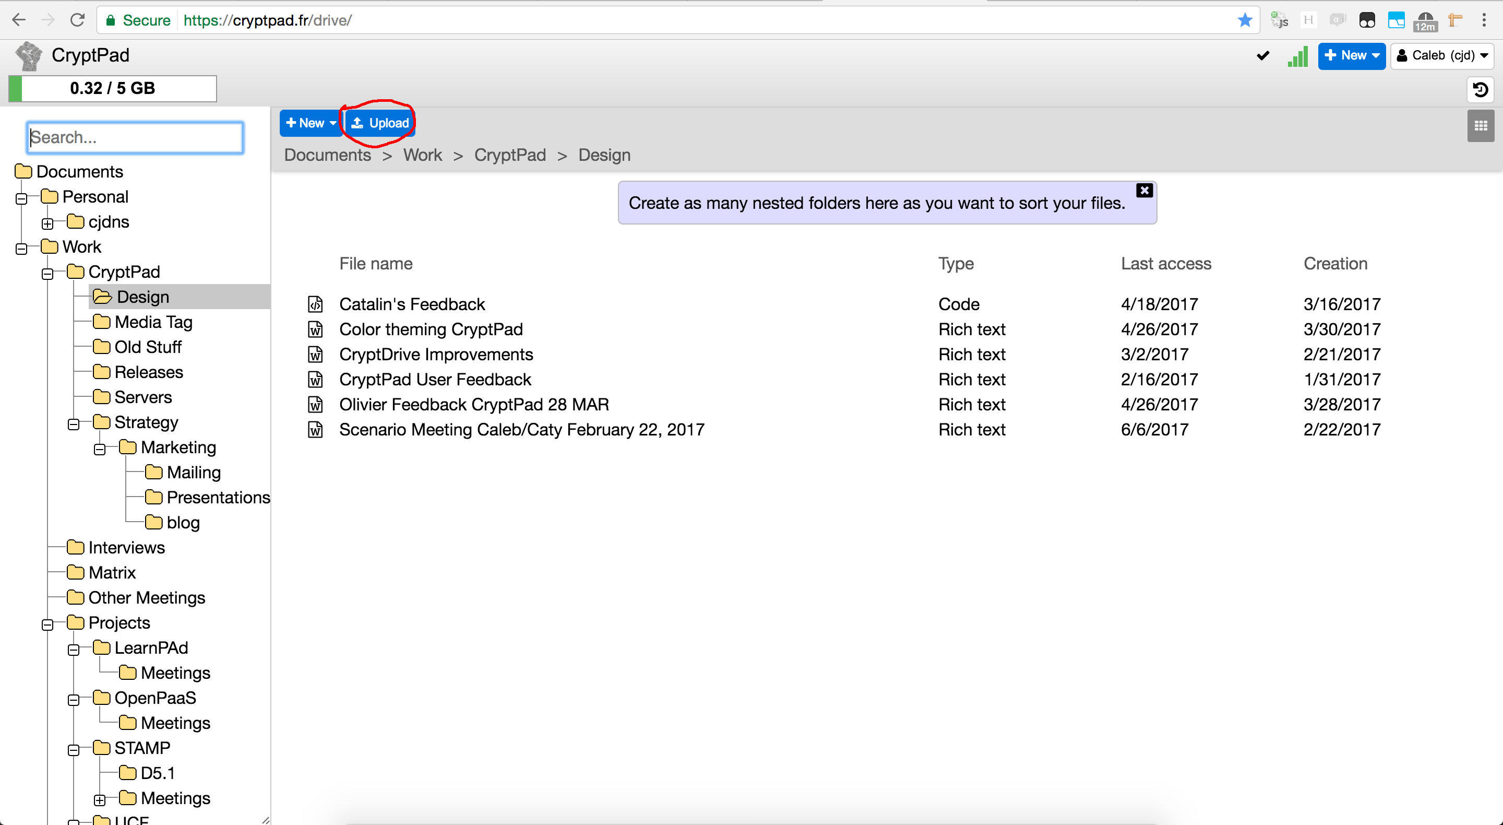Dismiss the nested folders tooltip message

[1145, 190]
